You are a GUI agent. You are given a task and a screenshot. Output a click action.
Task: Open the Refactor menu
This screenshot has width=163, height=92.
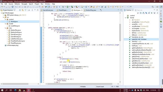click(17, 4)
